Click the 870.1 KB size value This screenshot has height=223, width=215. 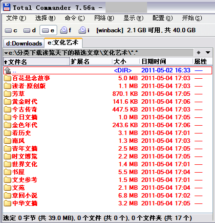point(125,94)
